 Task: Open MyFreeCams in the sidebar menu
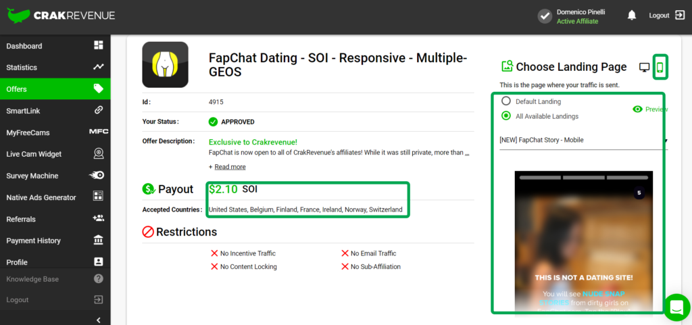[28, 132]
